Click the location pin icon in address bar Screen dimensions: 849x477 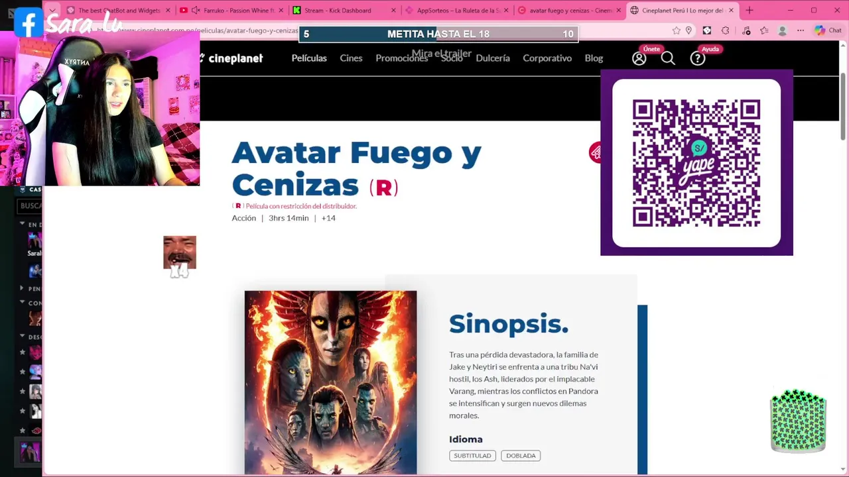(688, 30)
